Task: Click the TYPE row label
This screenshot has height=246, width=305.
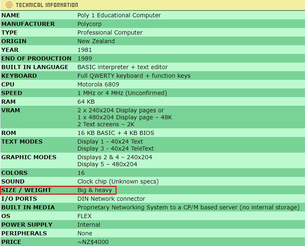Action: click(x=9, y=32)
